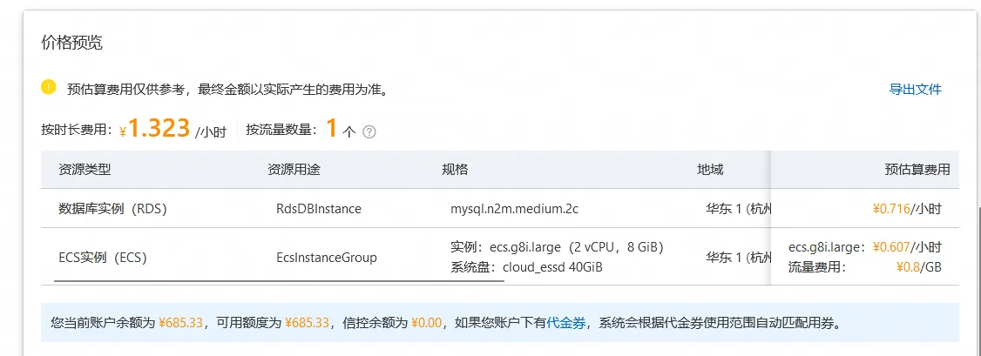Select the ECS实例 (ECS) row cell
981x356 pixels.
(102, 257)
